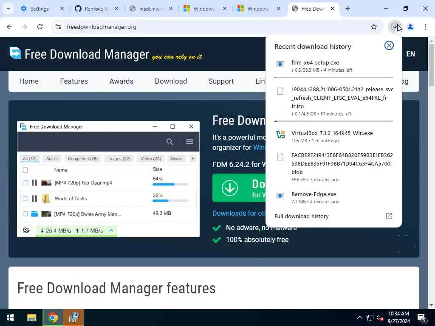The width and height of the screenshot is (435, 326).
Task: Click pause icon for World of Tanks
Action: [x=34, y=199]
